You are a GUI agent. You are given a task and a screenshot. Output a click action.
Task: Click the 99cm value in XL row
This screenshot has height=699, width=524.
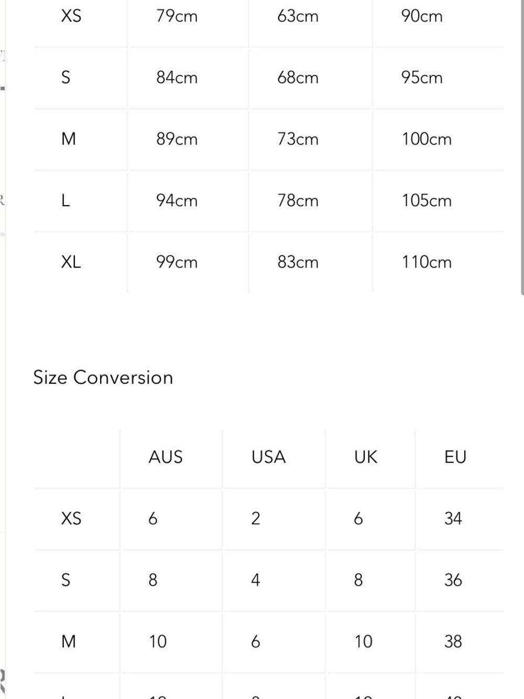tap(177, 262)
